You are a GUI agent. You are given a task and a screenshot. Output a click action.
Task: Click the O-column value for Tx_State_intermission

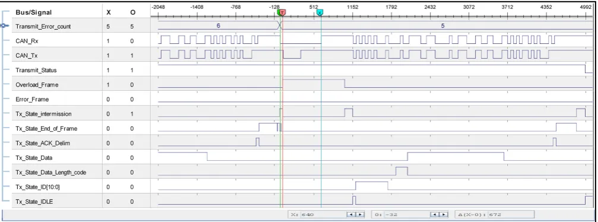[132, 113]
